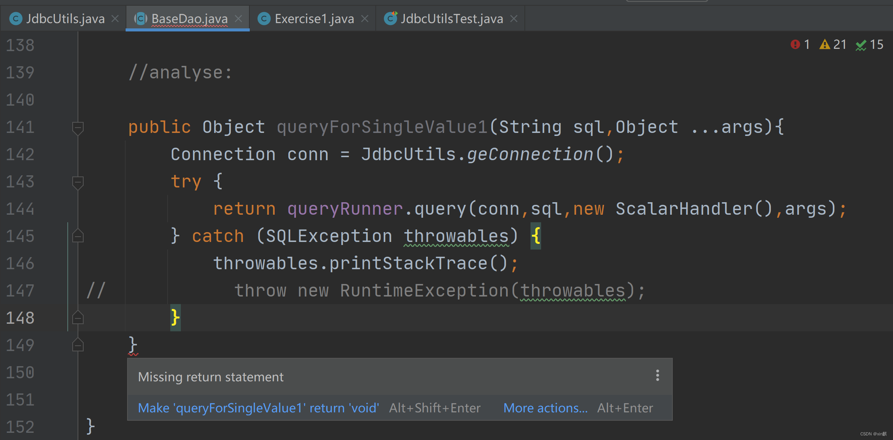Screen dimensions: 893x440
Task: Click JdbcUtils.java class file icon
Action: point(16,19)
